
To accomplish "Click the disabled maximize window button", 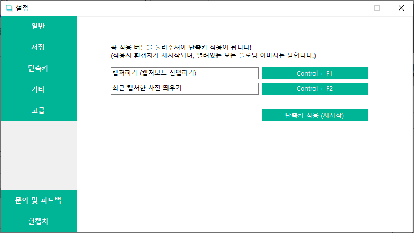I will pyautogui.click(x=377, y=8).
